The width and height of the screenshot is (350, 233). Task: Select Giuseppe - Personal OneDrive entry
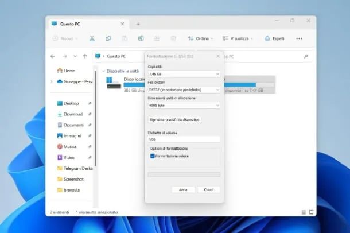point(75,81)
